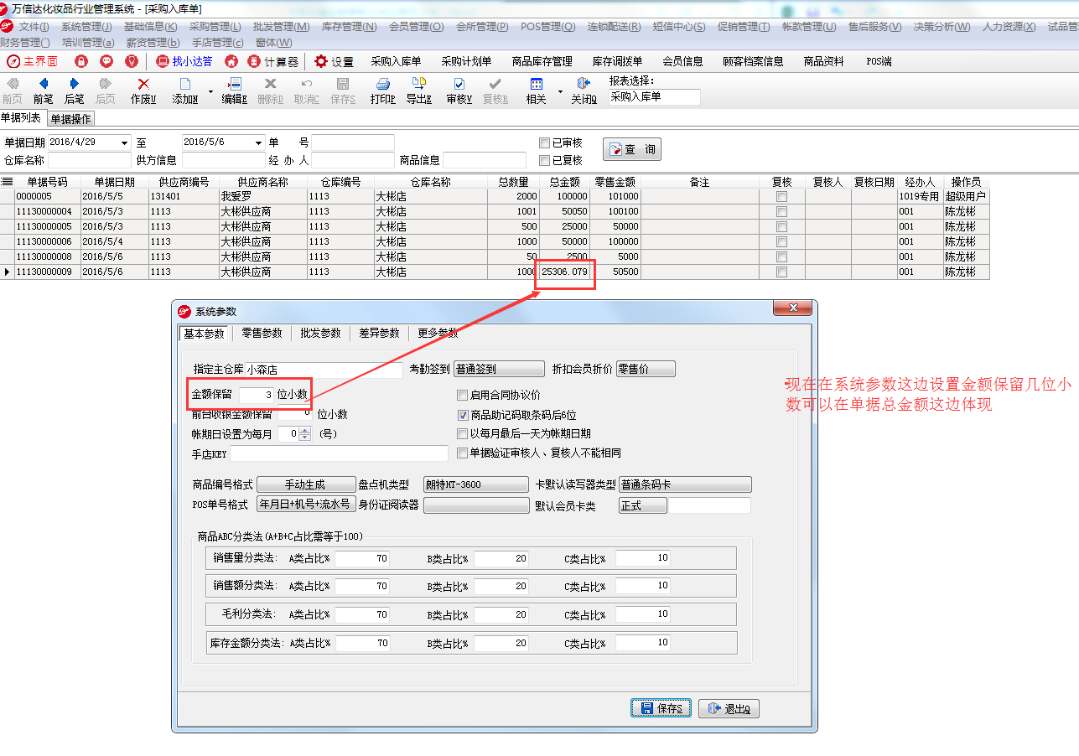Open the 主界面 home screen
The height and width of the screenshot is (756, 1079).
tap(33, 61)
